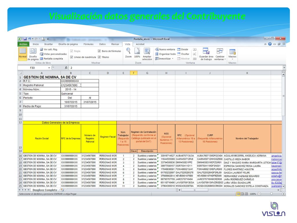Viewport: 297px width, 223px height.
Task: Click the horizontal scrollbar of the worksheet
Action: pyautogui.click(x=195, y=190)
